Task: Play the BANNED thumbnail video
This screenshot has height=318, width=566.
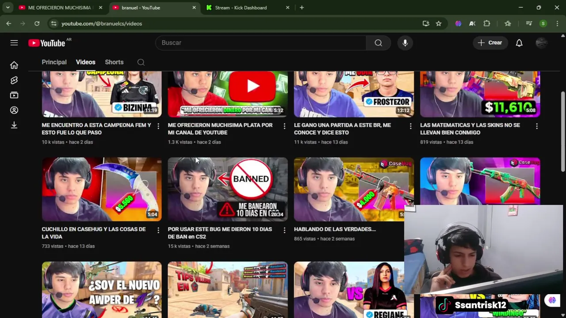Action: click(228, 189)
